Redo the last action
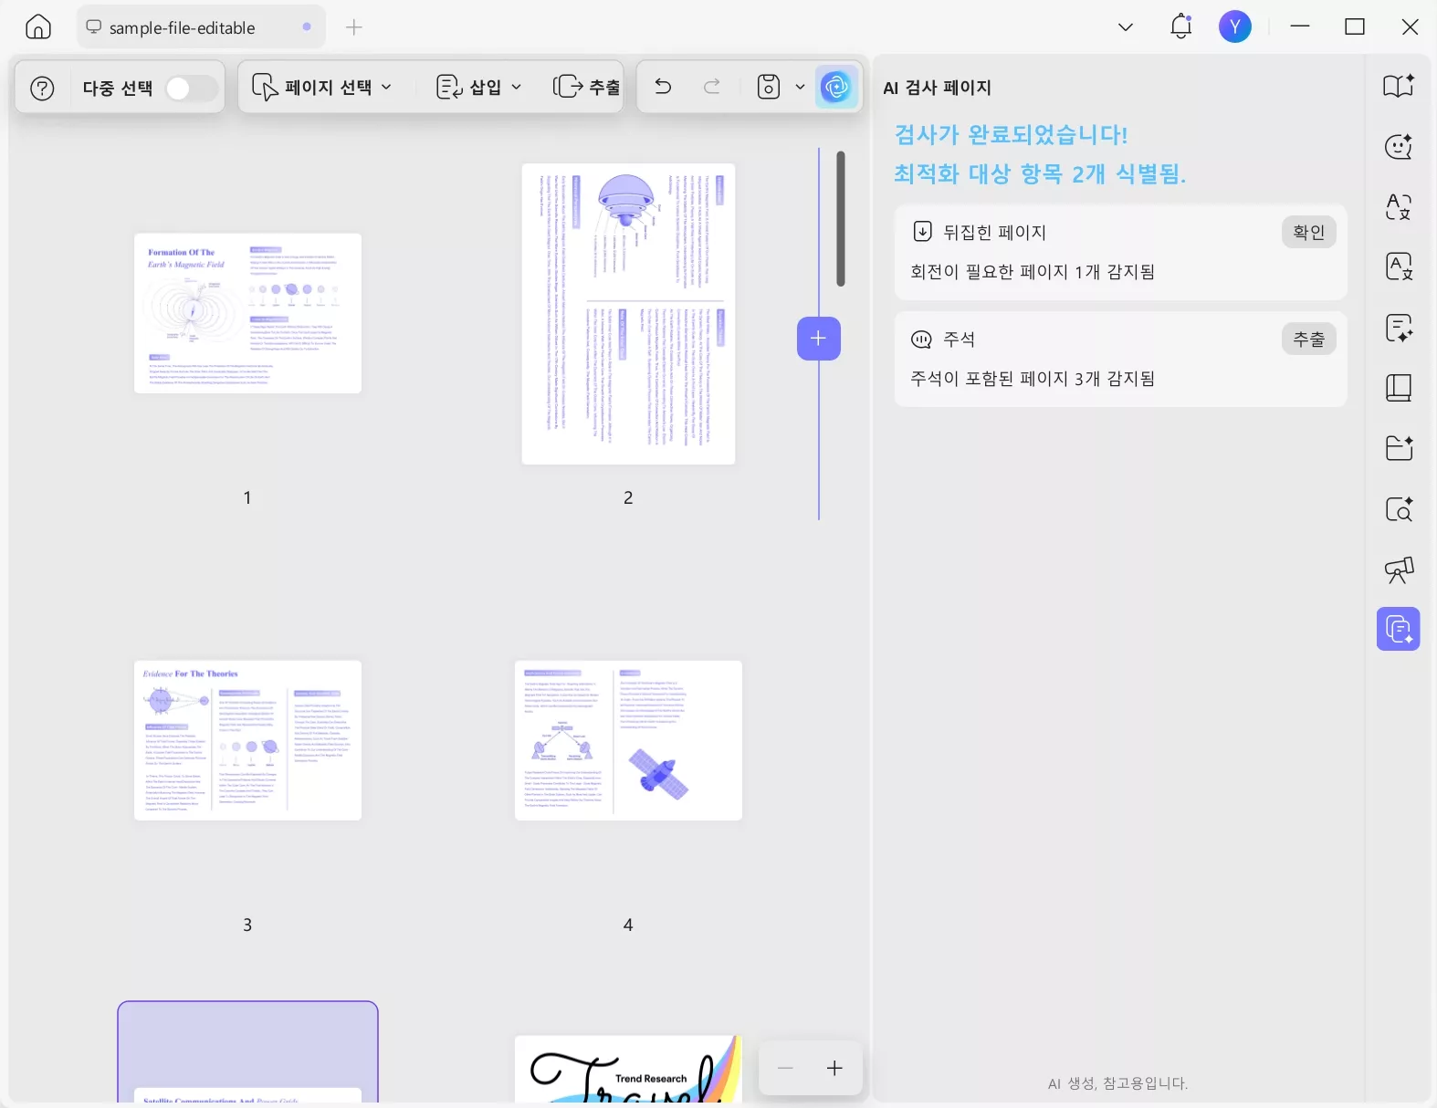1437x1108 pixels. [x=712, y=88]
